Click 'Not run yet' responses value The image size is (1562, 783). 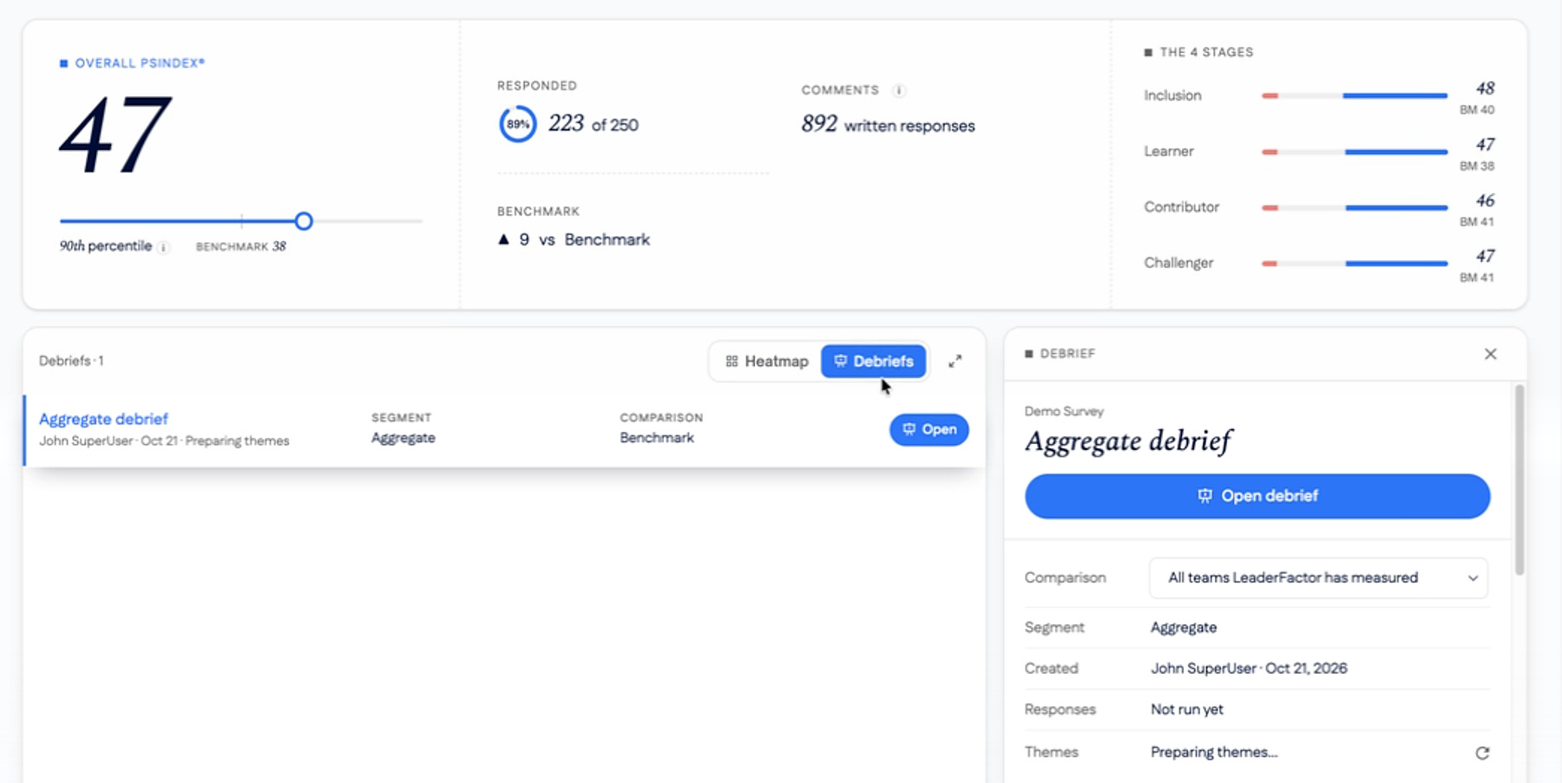(1186, 709)
